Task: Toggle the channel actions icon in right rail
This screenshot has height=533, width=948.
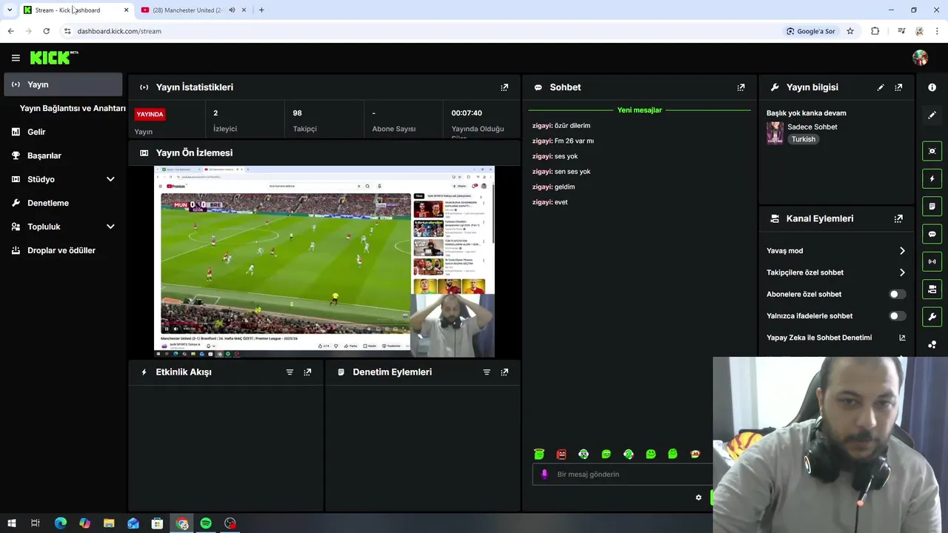Action: pyautogui.click(x=932, y=289)
